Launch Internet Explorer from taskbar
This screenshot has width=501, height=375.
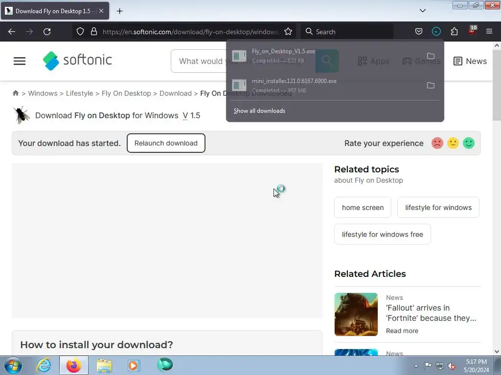tap(44, 365)
